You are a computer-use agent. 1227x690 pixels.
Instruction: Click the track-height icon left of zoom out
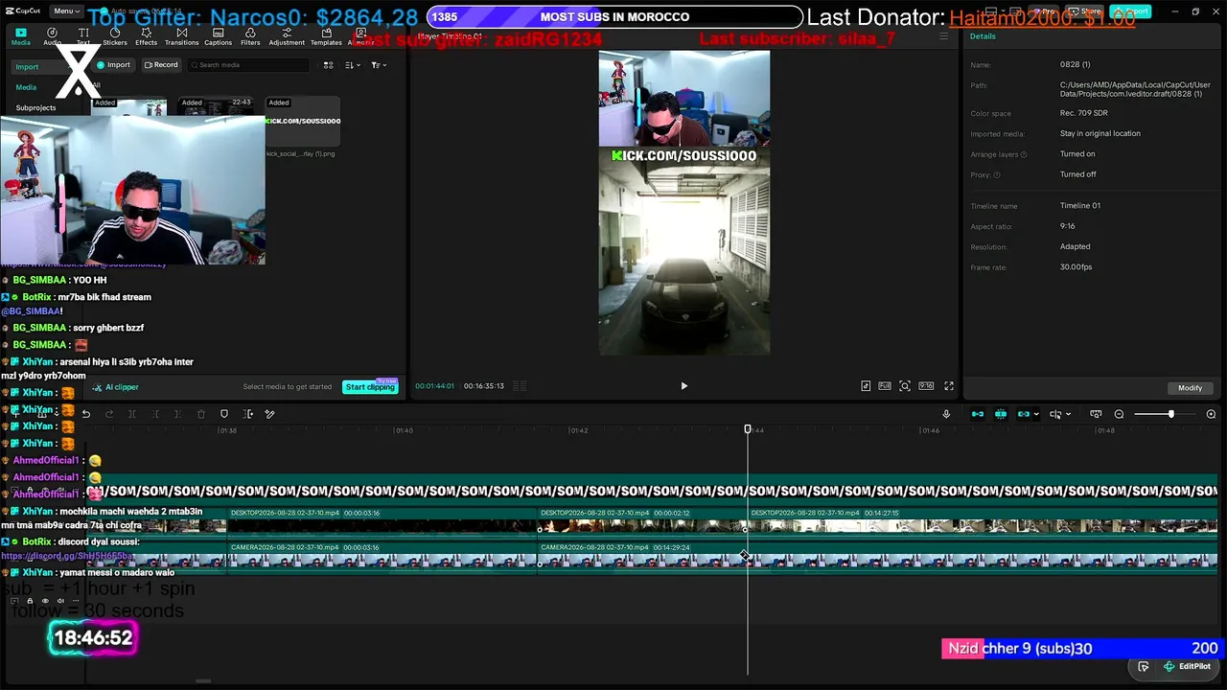tap(1096, 414)
